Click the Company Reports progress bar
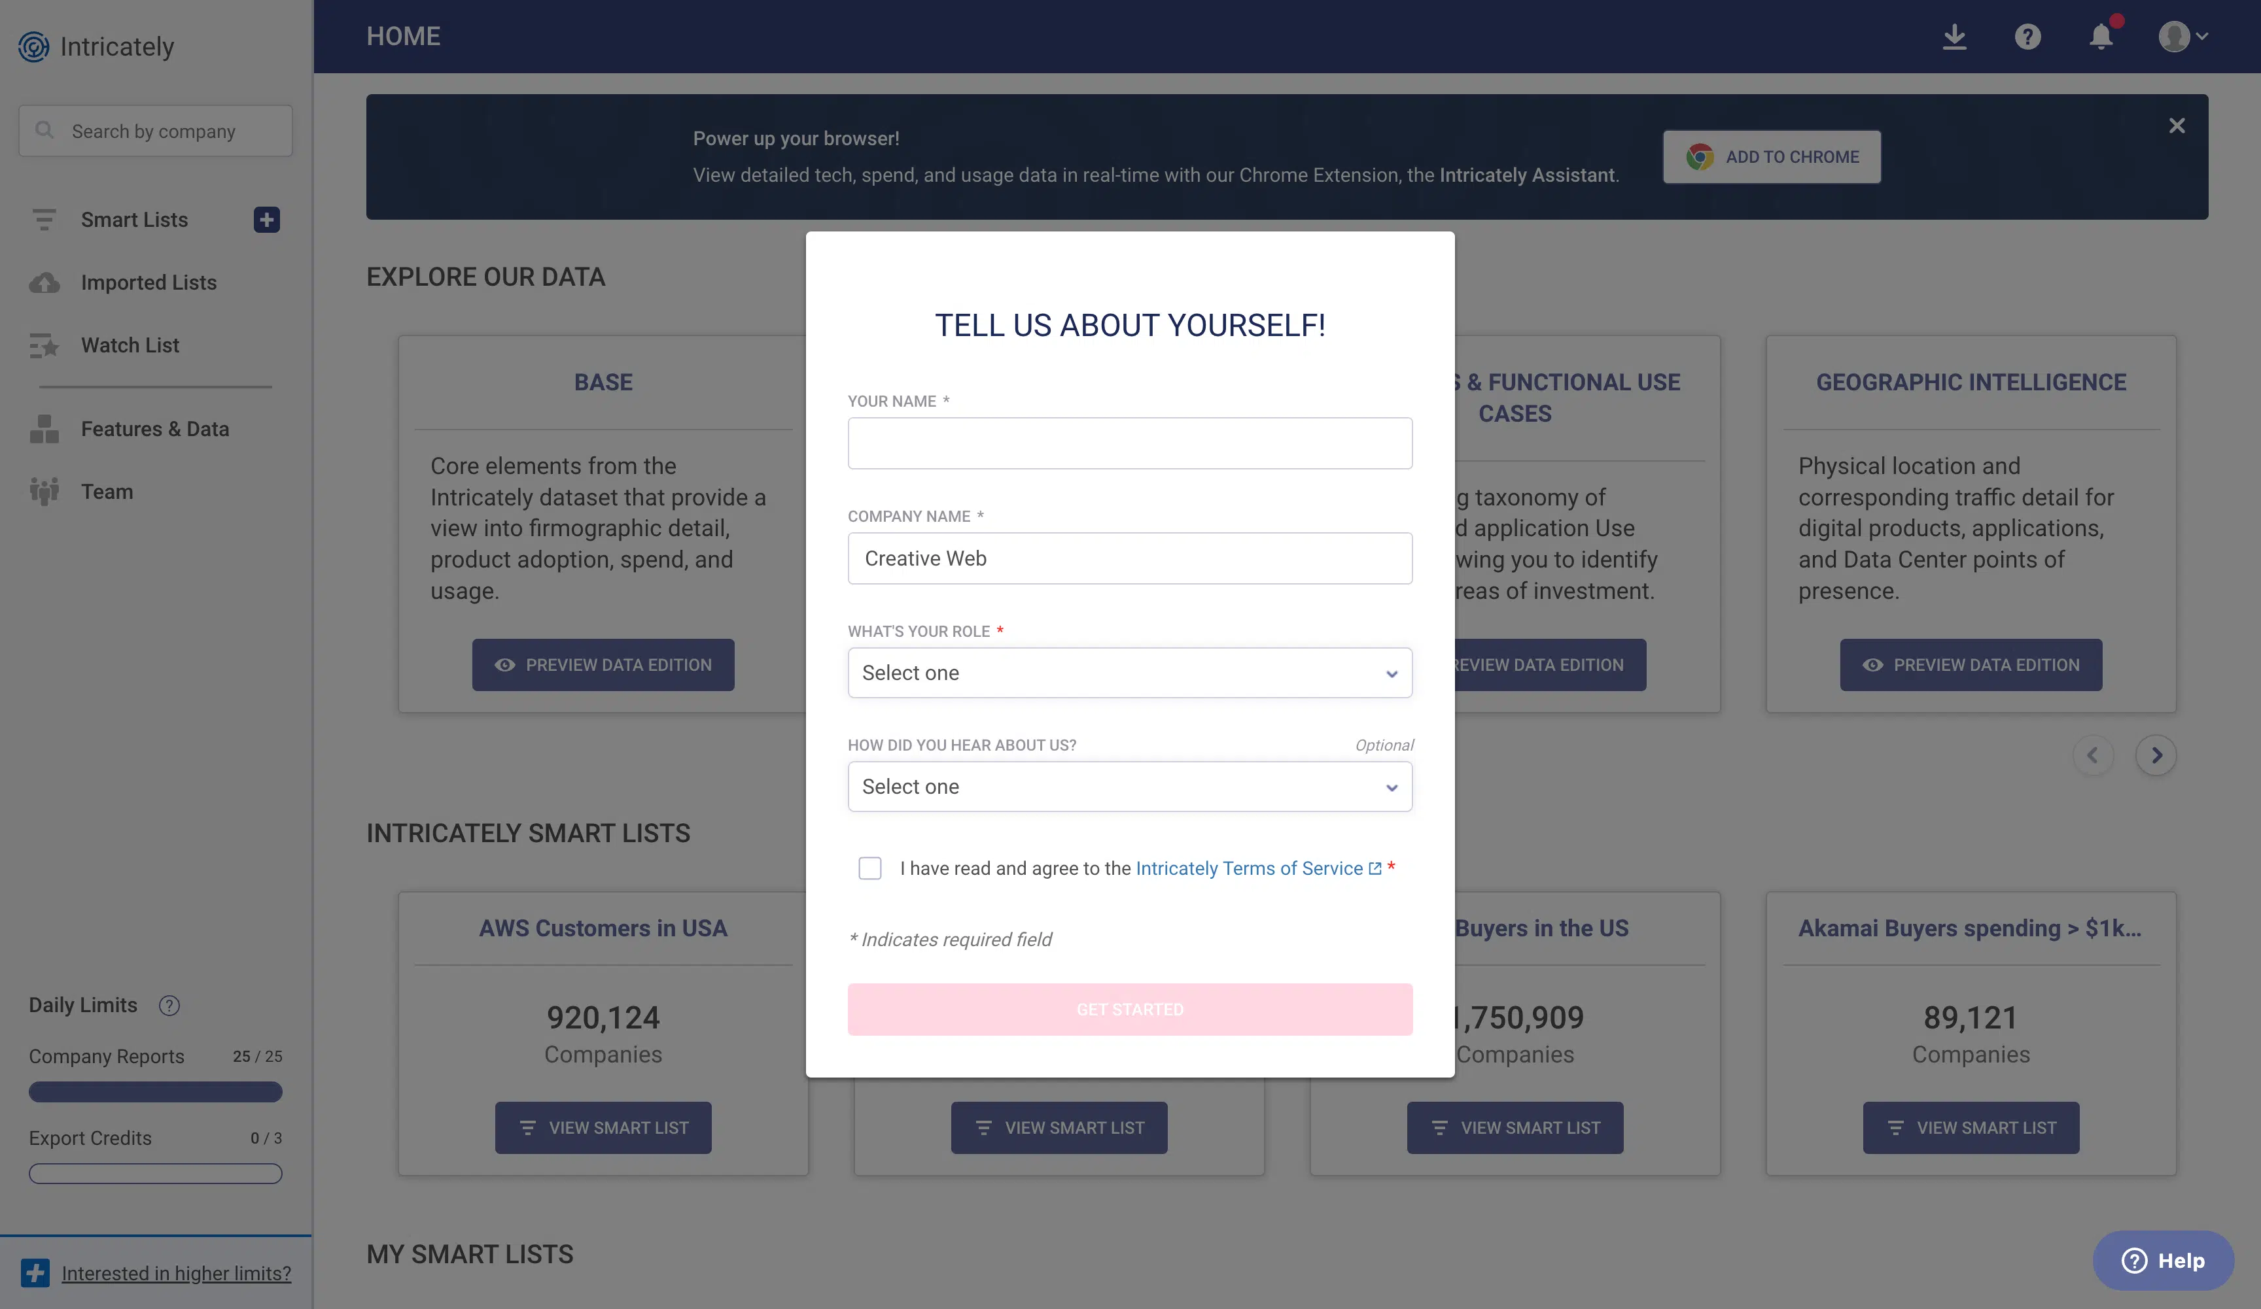2261x1309 pixels. click(155, 1091)
